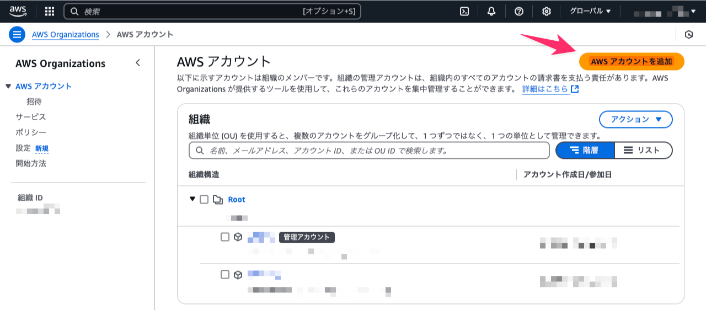The width and height of the screenshot is (706, 310).
Task: Follow the 詳細はこちら link
Action: pos(545,89)
